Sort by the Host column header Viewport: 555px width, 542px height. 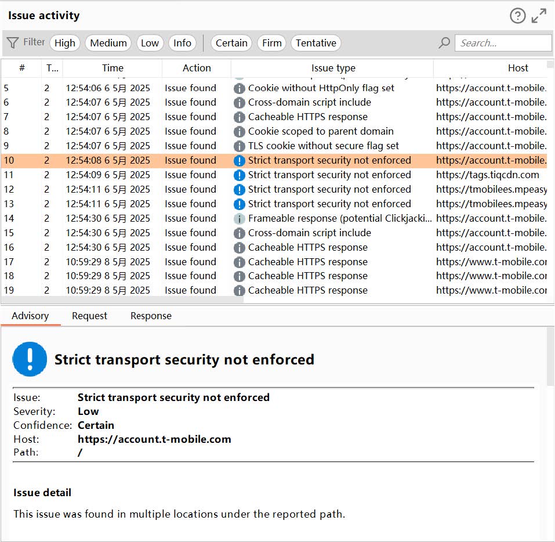click(517, 68)
